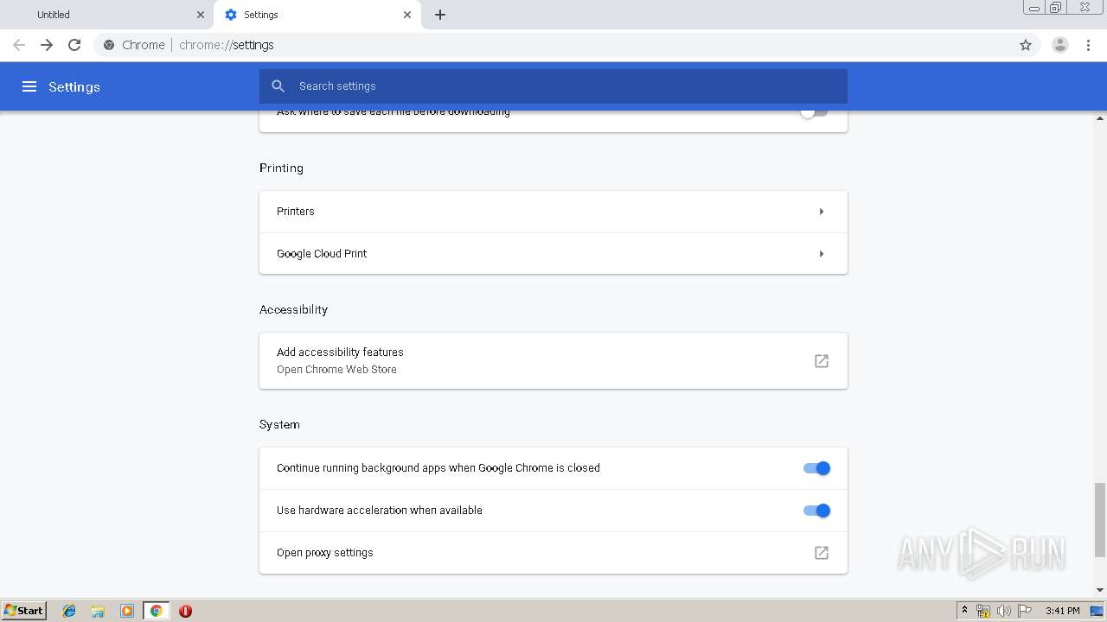This screenshot has width=1107, height=622.
Task: Close the Settings tab
Action: (407, 15)
